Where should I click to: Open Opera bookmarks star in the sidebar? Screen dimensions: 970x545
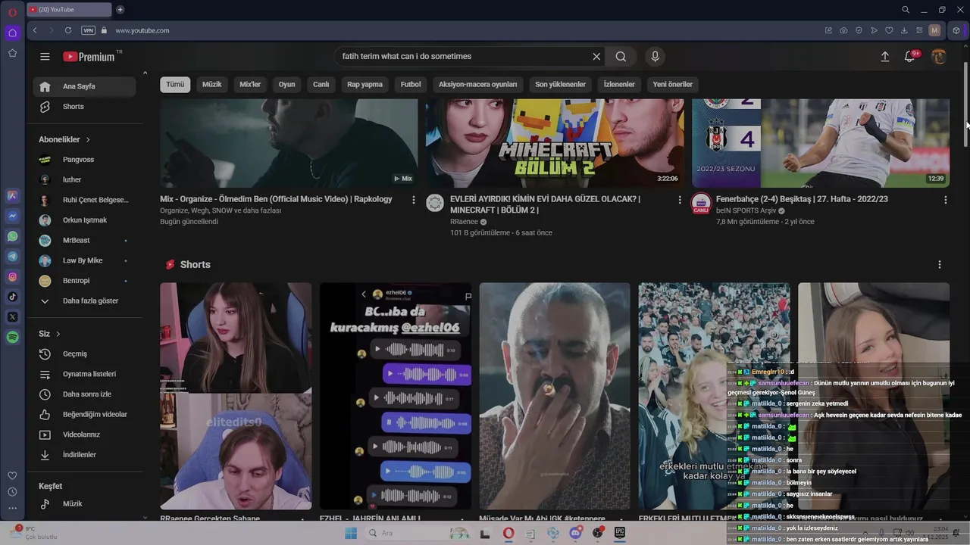pyautogui.click(x=12, y=53)
